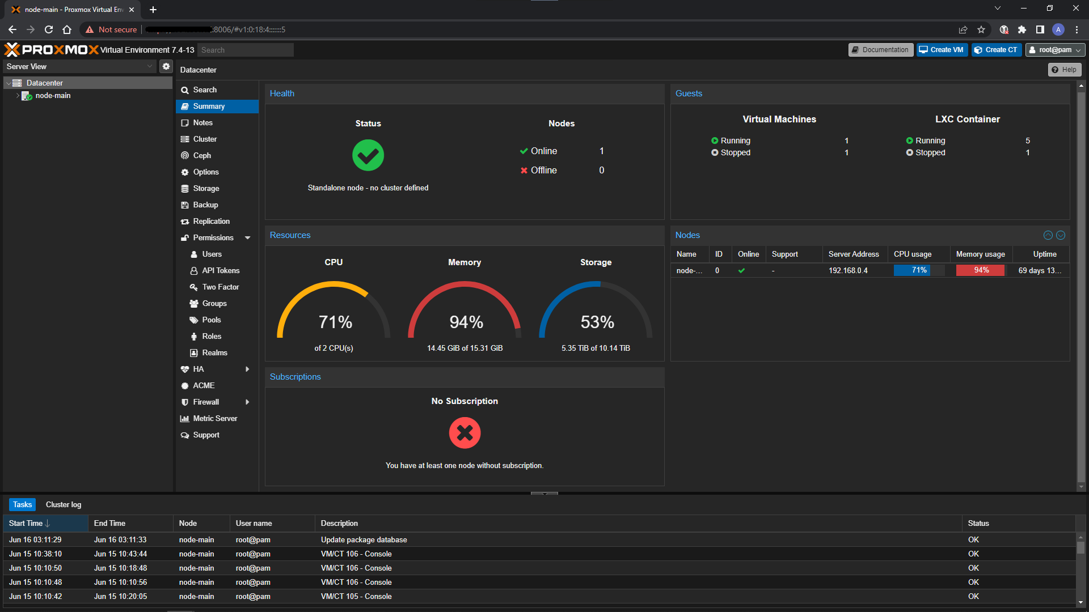Click the Proxmox logo

click(x=52, y=50)
